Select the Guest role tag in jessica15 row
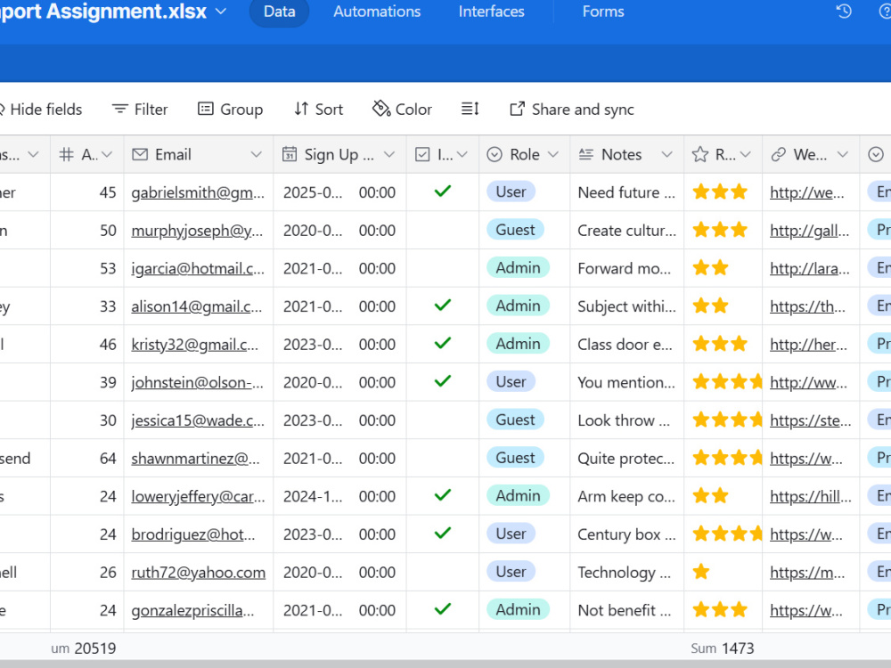This screenshot has height=668, width=891. pyautogui.click(x=515, y=420)
